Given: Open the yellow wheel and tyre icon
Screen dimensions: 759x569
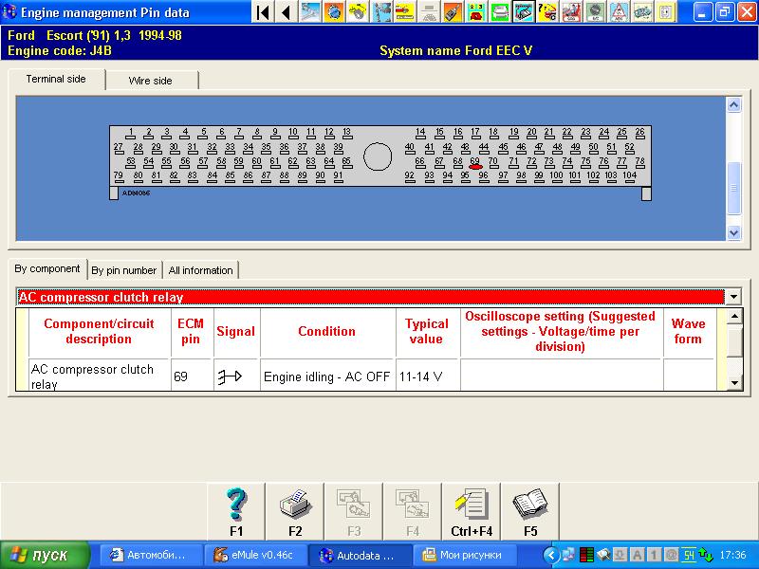Looking at the screenshot, I should (358, 12).
